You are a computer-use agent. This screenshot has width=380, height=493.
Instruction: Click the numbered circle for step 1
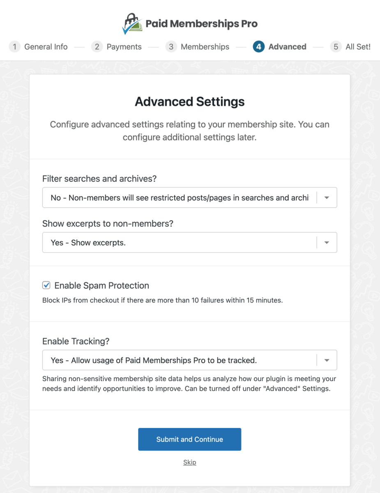14,47
